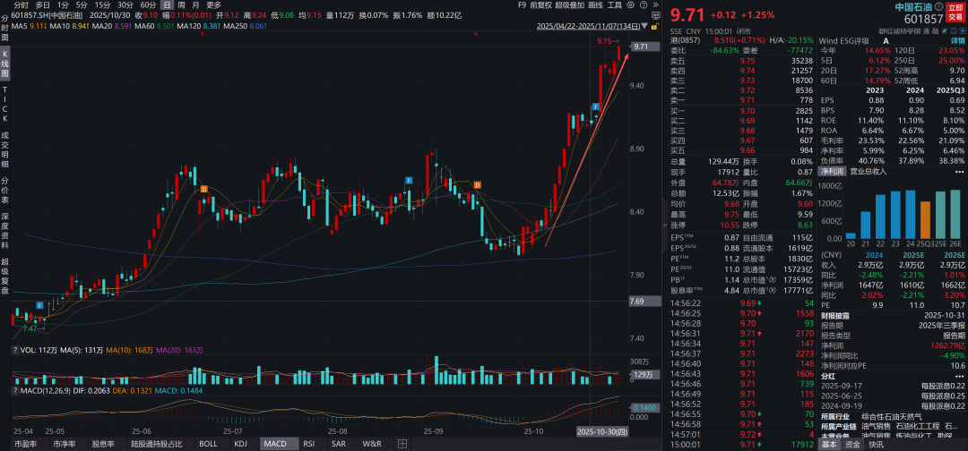Click the orange D marker in June
The height and width of the screenshot is (451, 968).
pos(203,189)
